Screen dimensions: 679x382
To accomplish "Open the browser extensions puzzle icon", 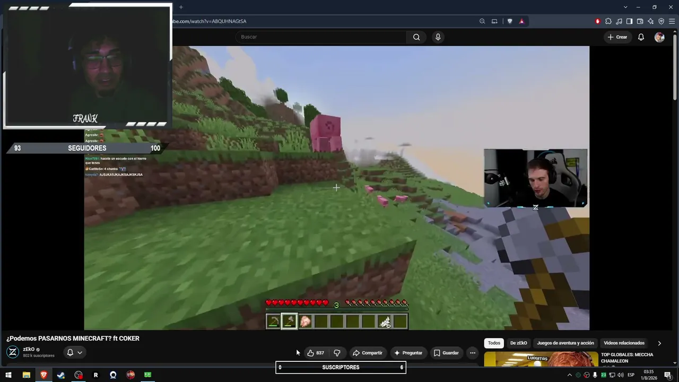I will tap(608, 21).
